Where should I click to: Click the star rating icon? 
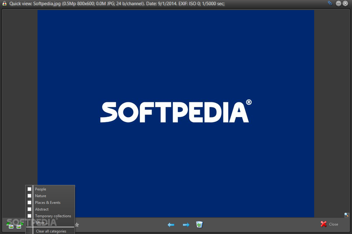point(77,225)
